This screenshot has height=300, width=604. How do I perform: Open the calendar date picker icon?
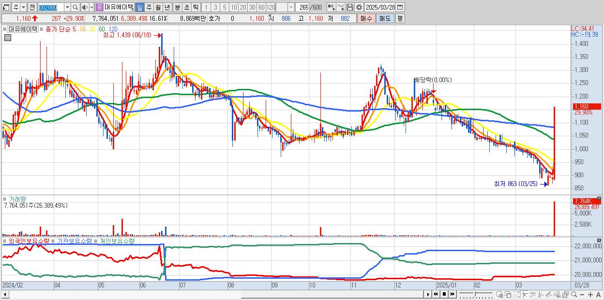[400, 7]
